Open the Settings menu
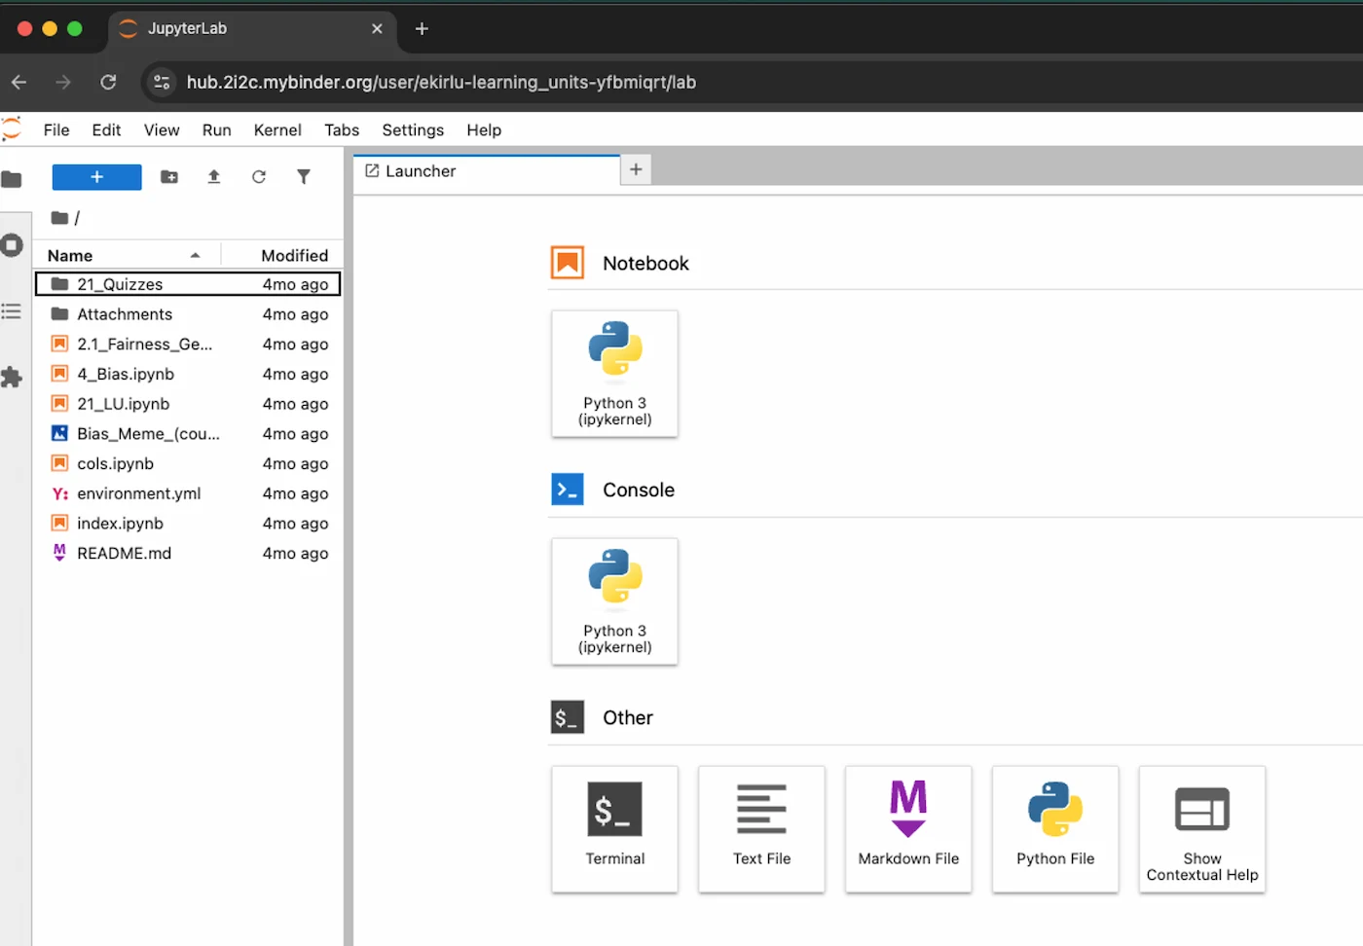The width and height of the screenshot is (1363, 946). (413, 130)
